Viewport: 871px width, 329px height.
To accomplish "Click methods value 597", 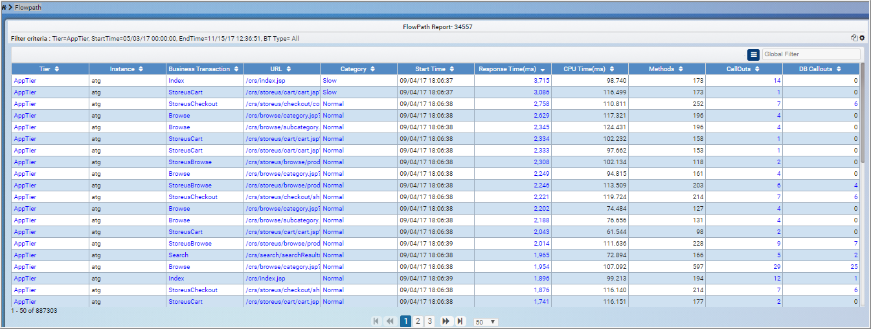I will tap(698, 267).
